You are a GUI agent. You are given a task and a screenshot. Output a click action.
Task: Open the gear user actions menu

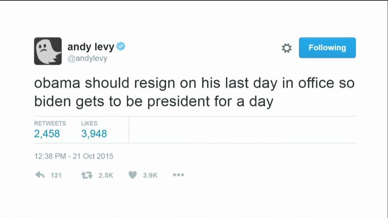pos(286,48)
